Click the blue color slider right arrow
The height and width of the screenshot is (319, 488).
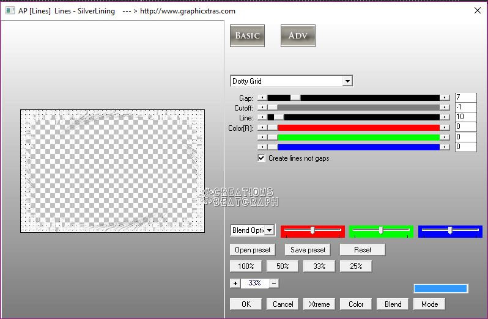click(445, 147)
